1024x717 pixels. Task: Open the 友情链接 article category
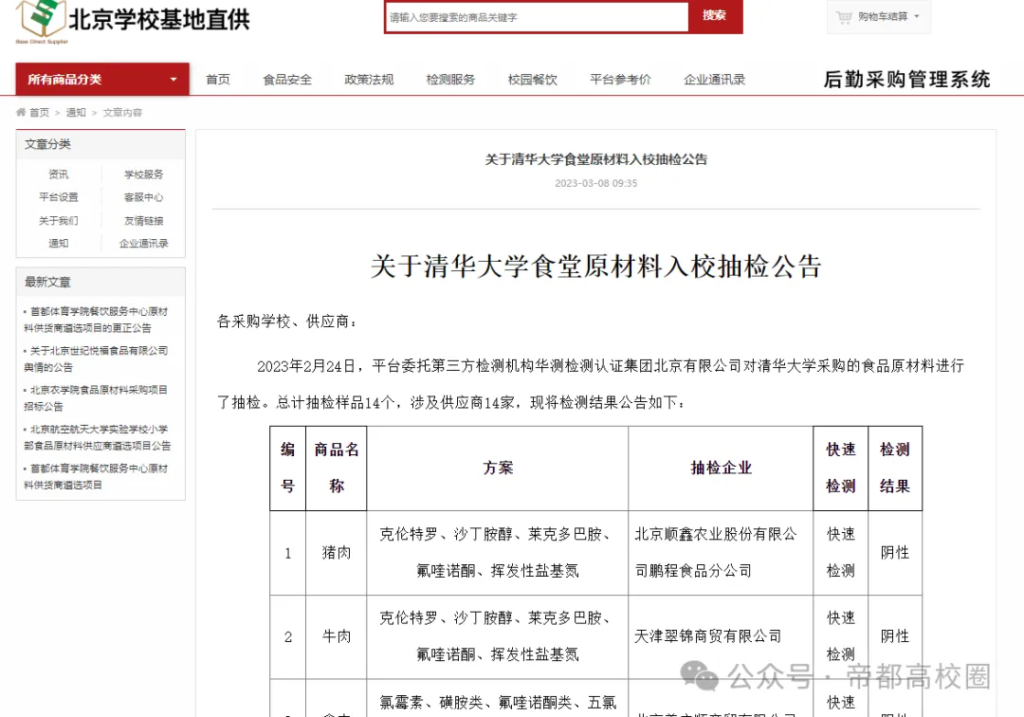pyautogui.click(x=144, y=221)
